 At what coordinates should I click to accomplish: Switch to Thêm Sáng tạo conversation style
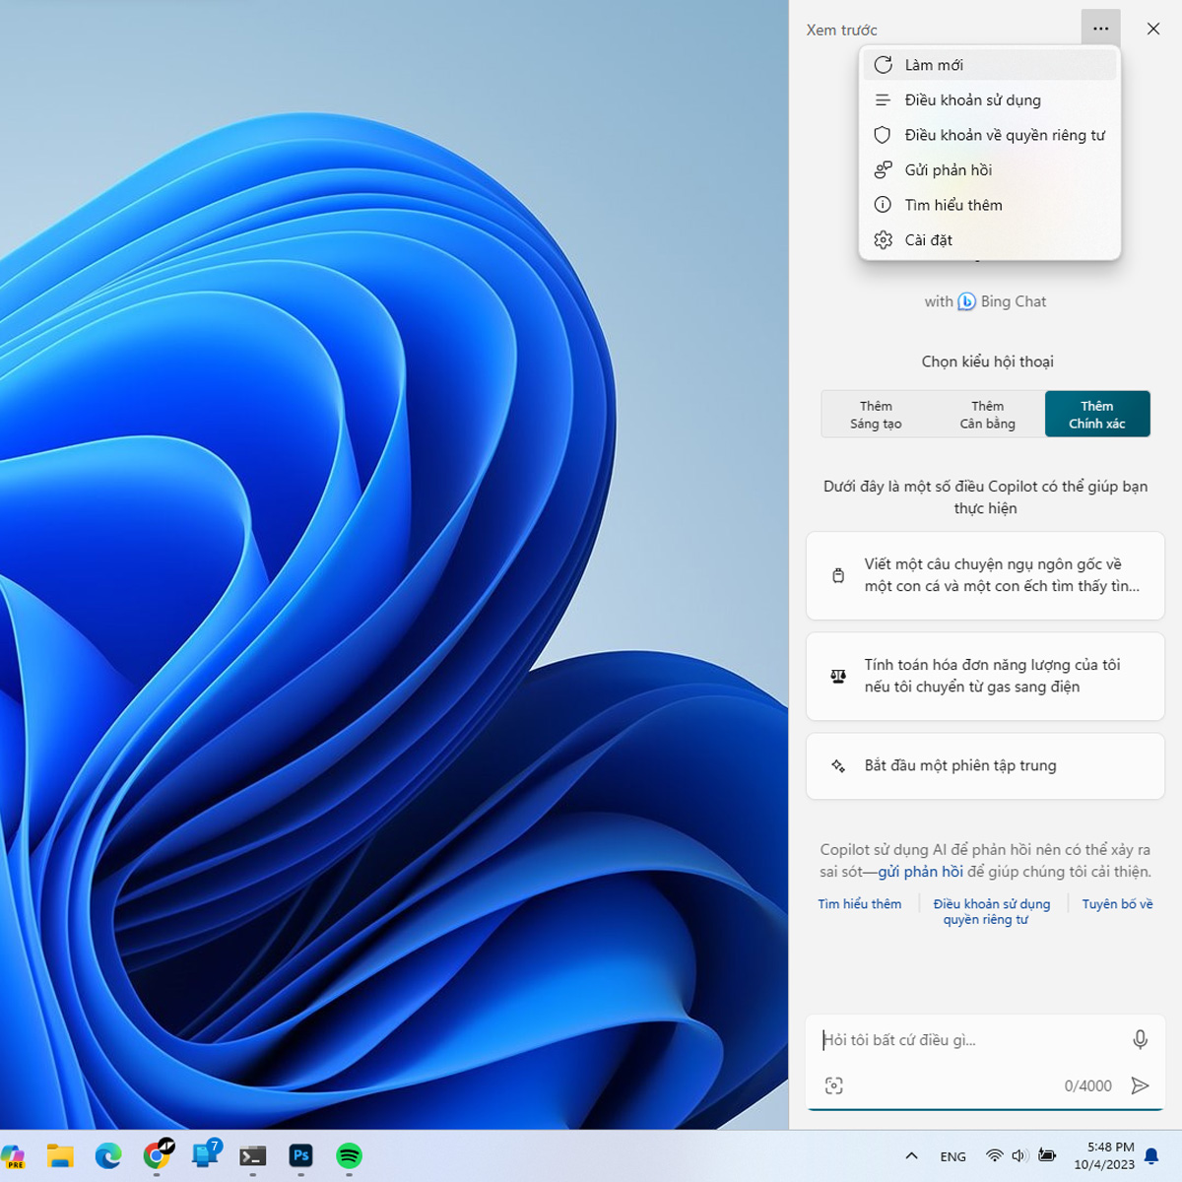876,415
